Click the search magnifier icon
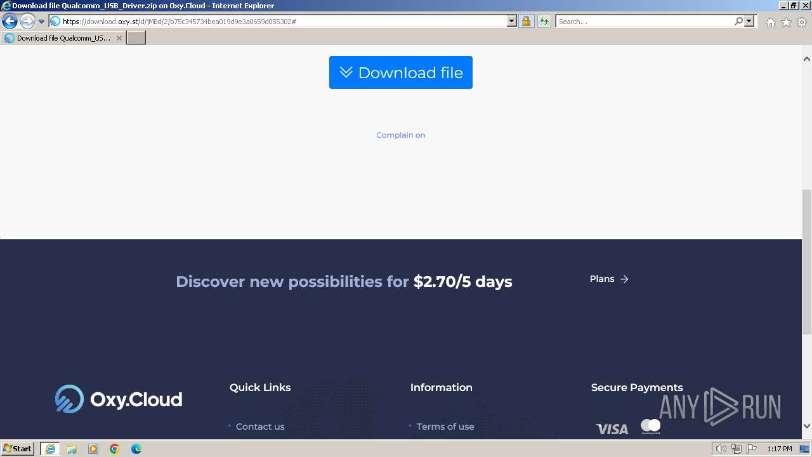Screen dimensions: 812x457 738,22
